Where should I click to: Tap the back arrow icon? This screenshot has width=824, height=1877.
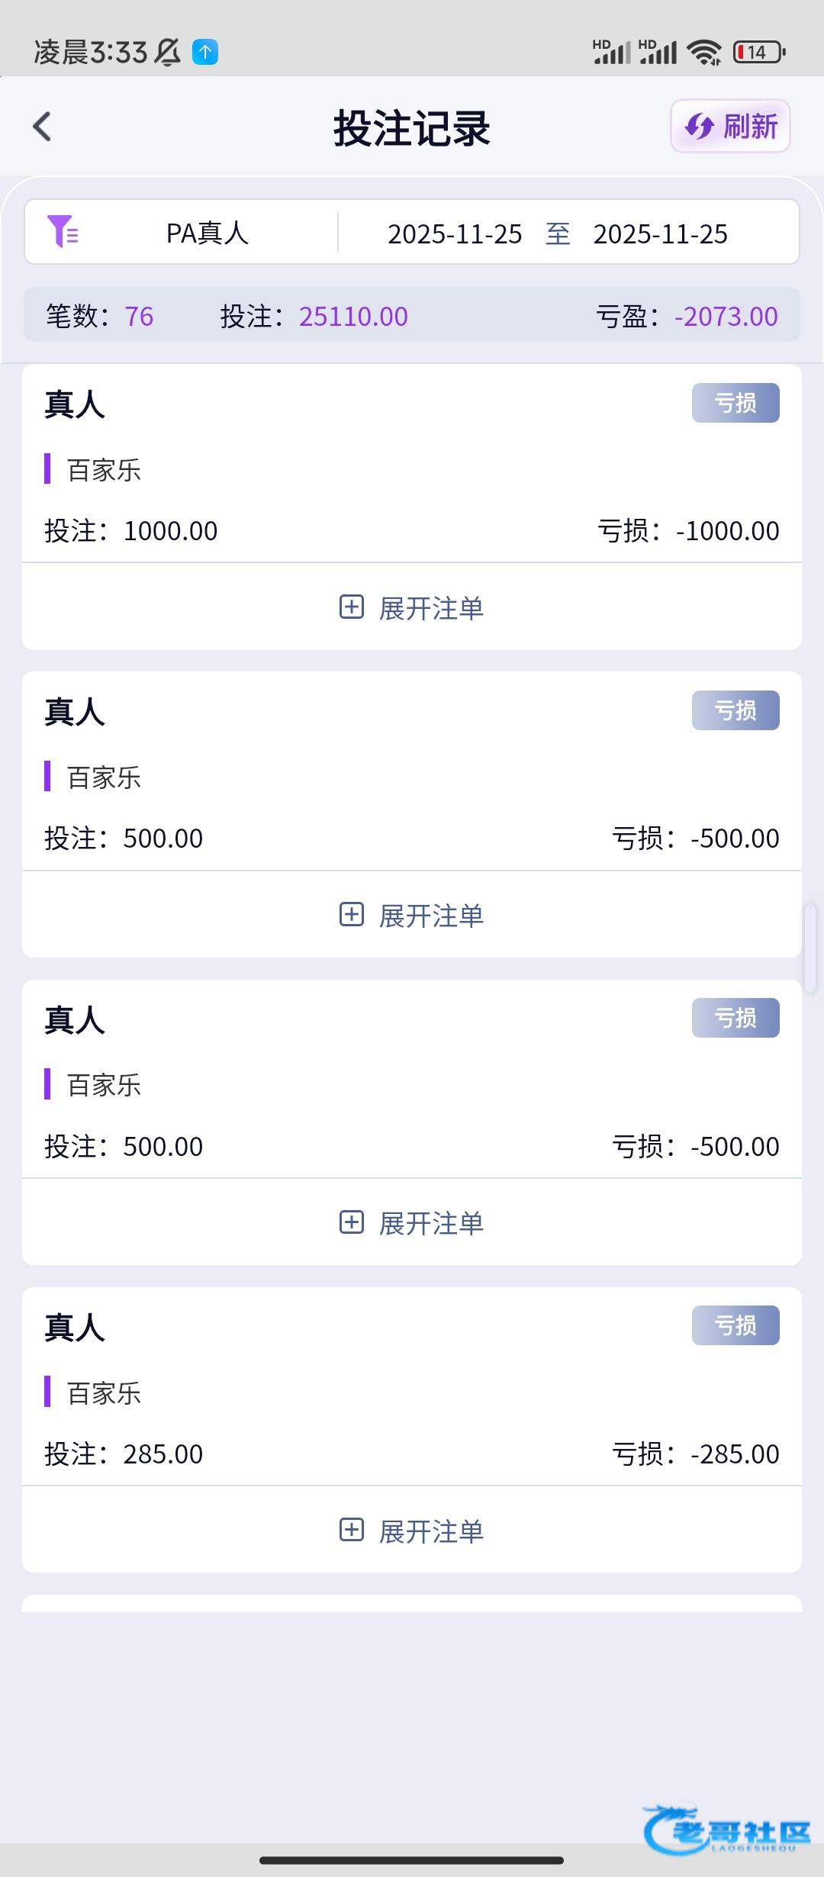43,127
